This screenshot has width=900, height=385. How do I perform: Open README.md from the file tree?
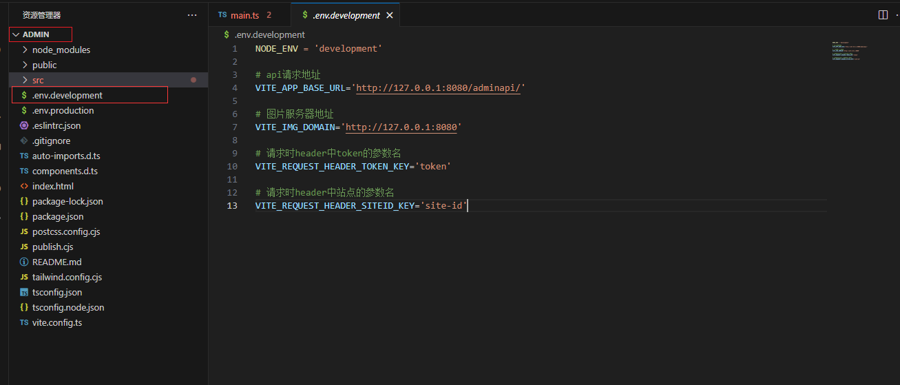tap(56, 262)
